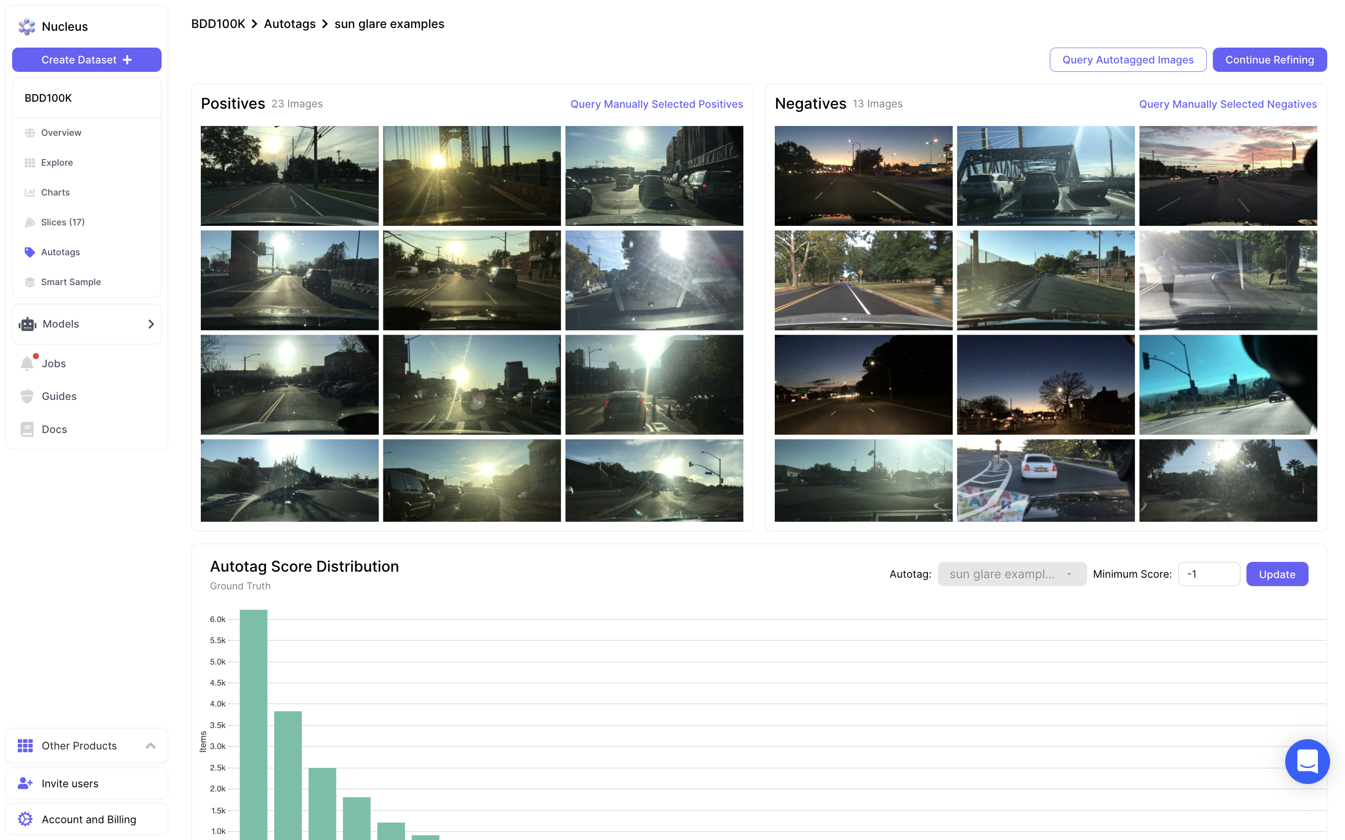Click the Account and Billing gear icon

(25, 819)
